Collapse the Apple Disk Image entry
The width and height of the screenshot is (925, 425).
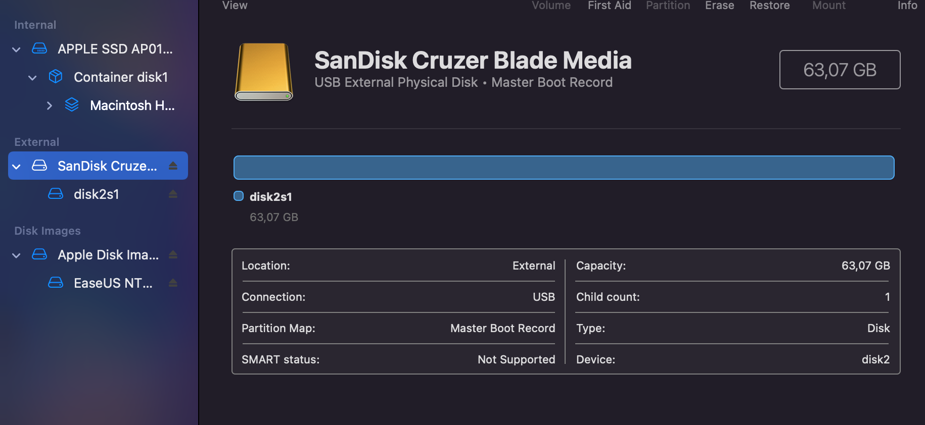point(16,255)
